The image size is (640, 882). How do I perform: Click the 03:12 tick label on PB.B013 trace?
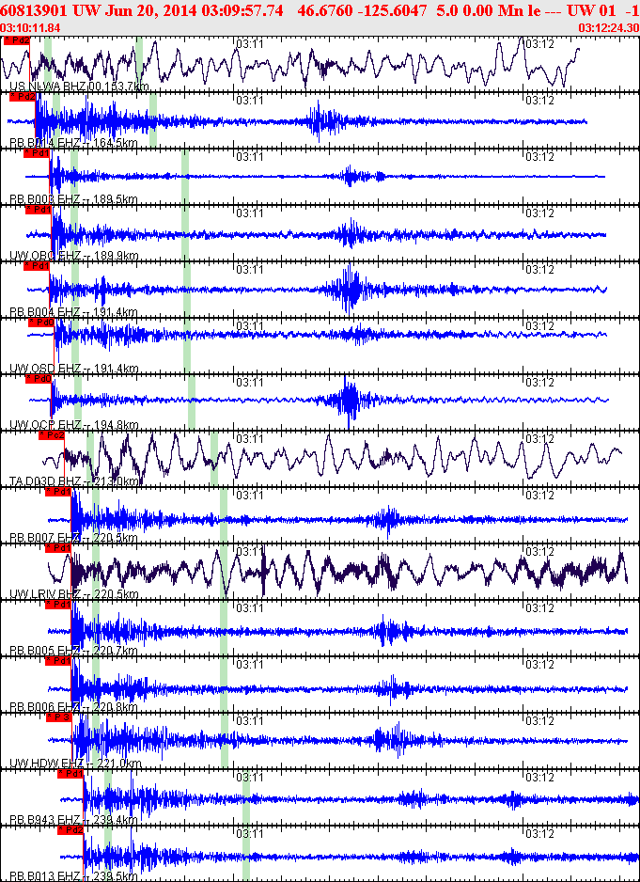539,833
